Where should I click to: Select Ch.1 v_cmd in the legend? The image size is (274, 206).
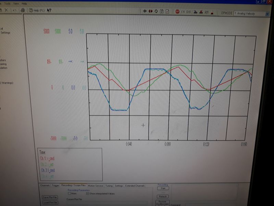pyautogui.click(x=47, y=158)
